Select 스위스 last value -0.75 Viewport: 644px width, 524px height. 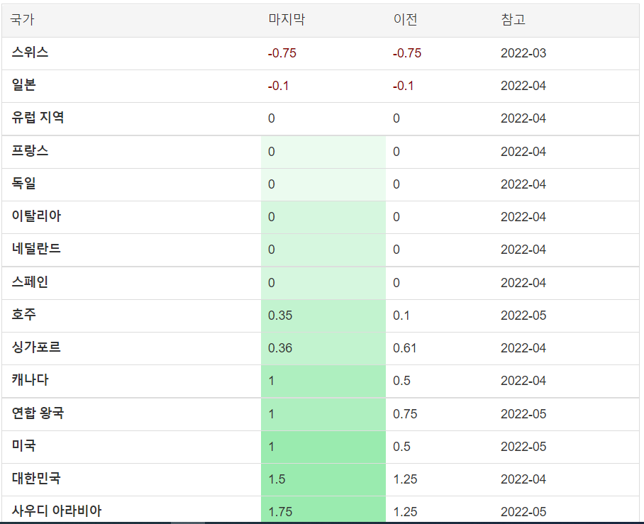point(282,53)
